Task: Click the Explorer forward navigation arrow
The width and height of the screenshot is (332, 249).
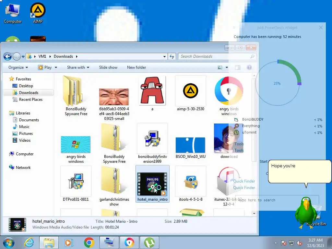Action: 17,56
